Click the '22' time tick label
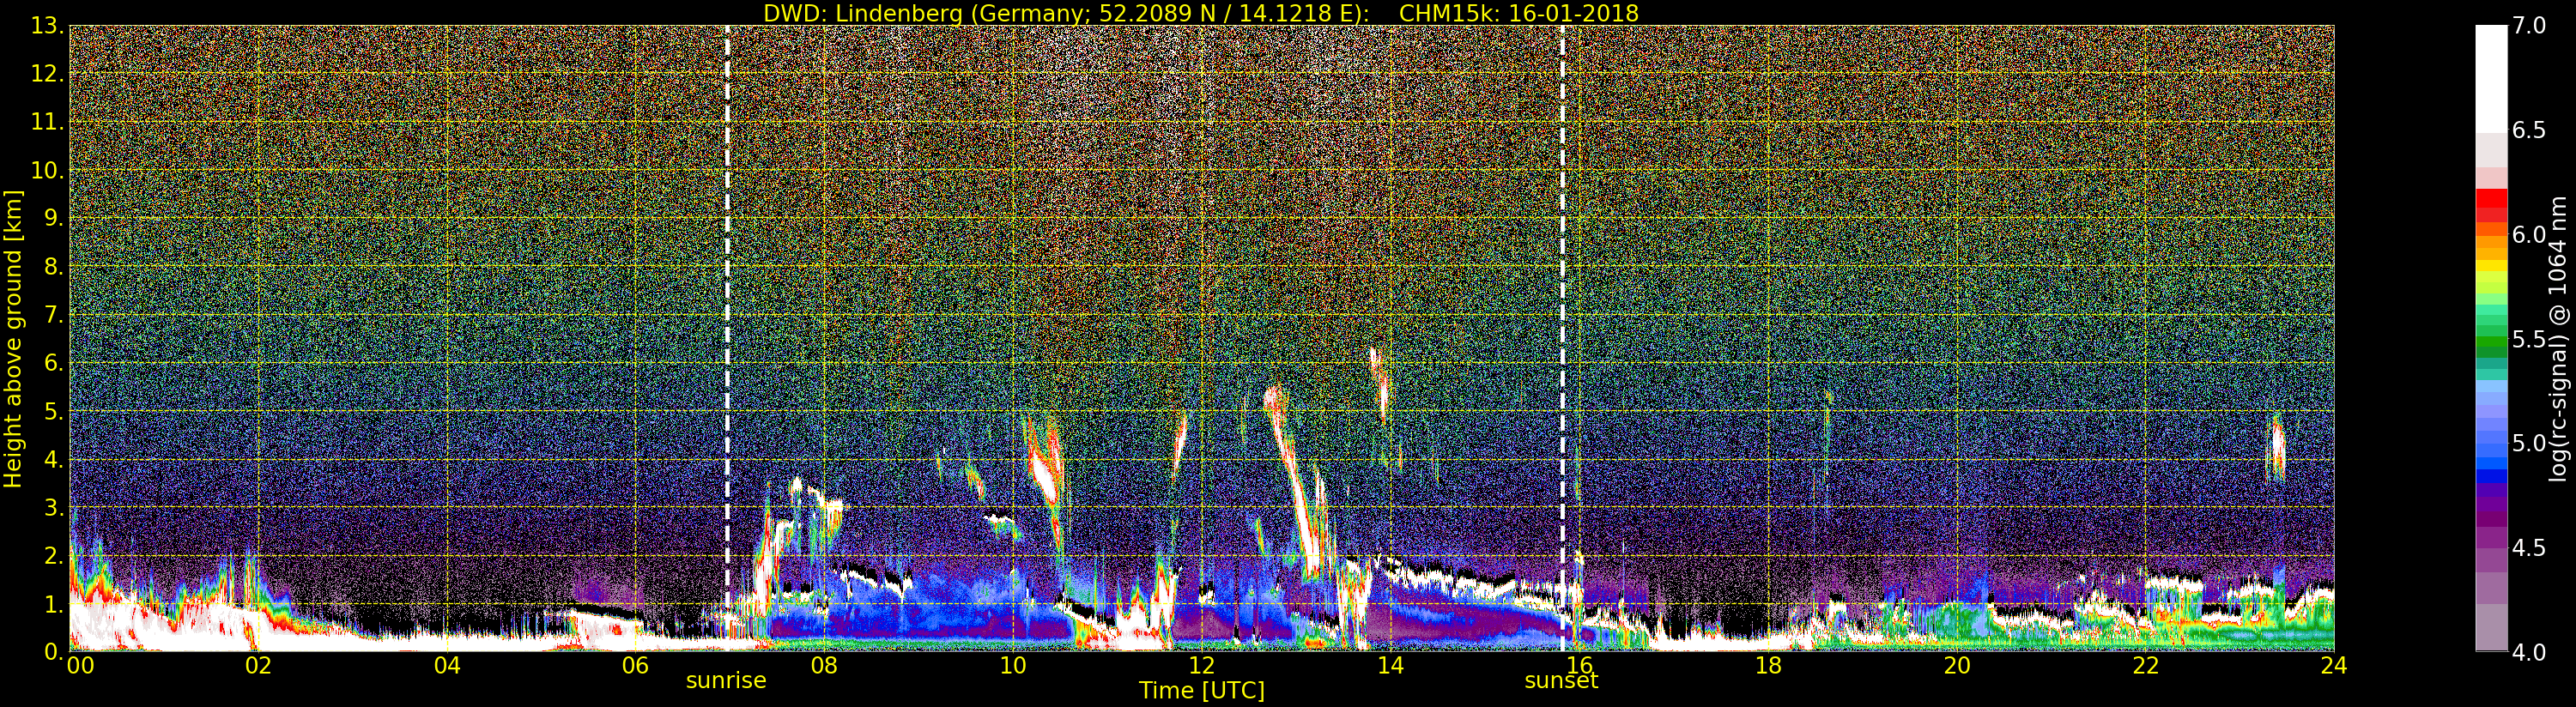 pyautogui.click(x=2146, y=665)
